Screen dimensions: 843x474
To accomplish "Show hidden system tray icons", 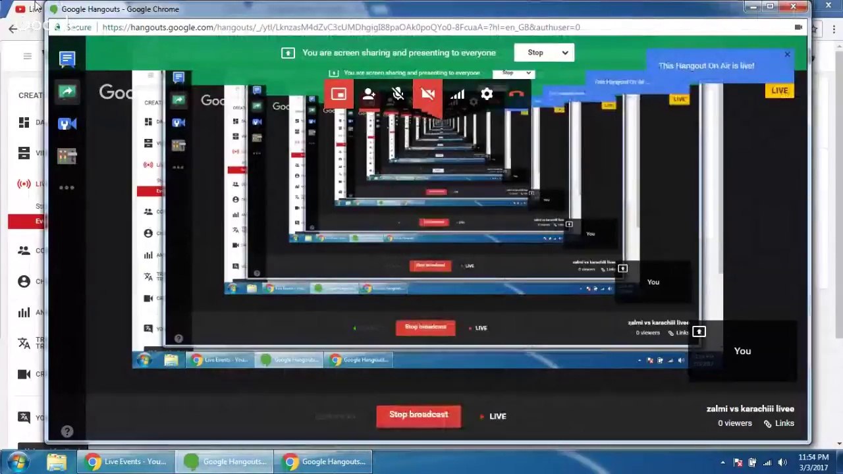I will point(722,462).
